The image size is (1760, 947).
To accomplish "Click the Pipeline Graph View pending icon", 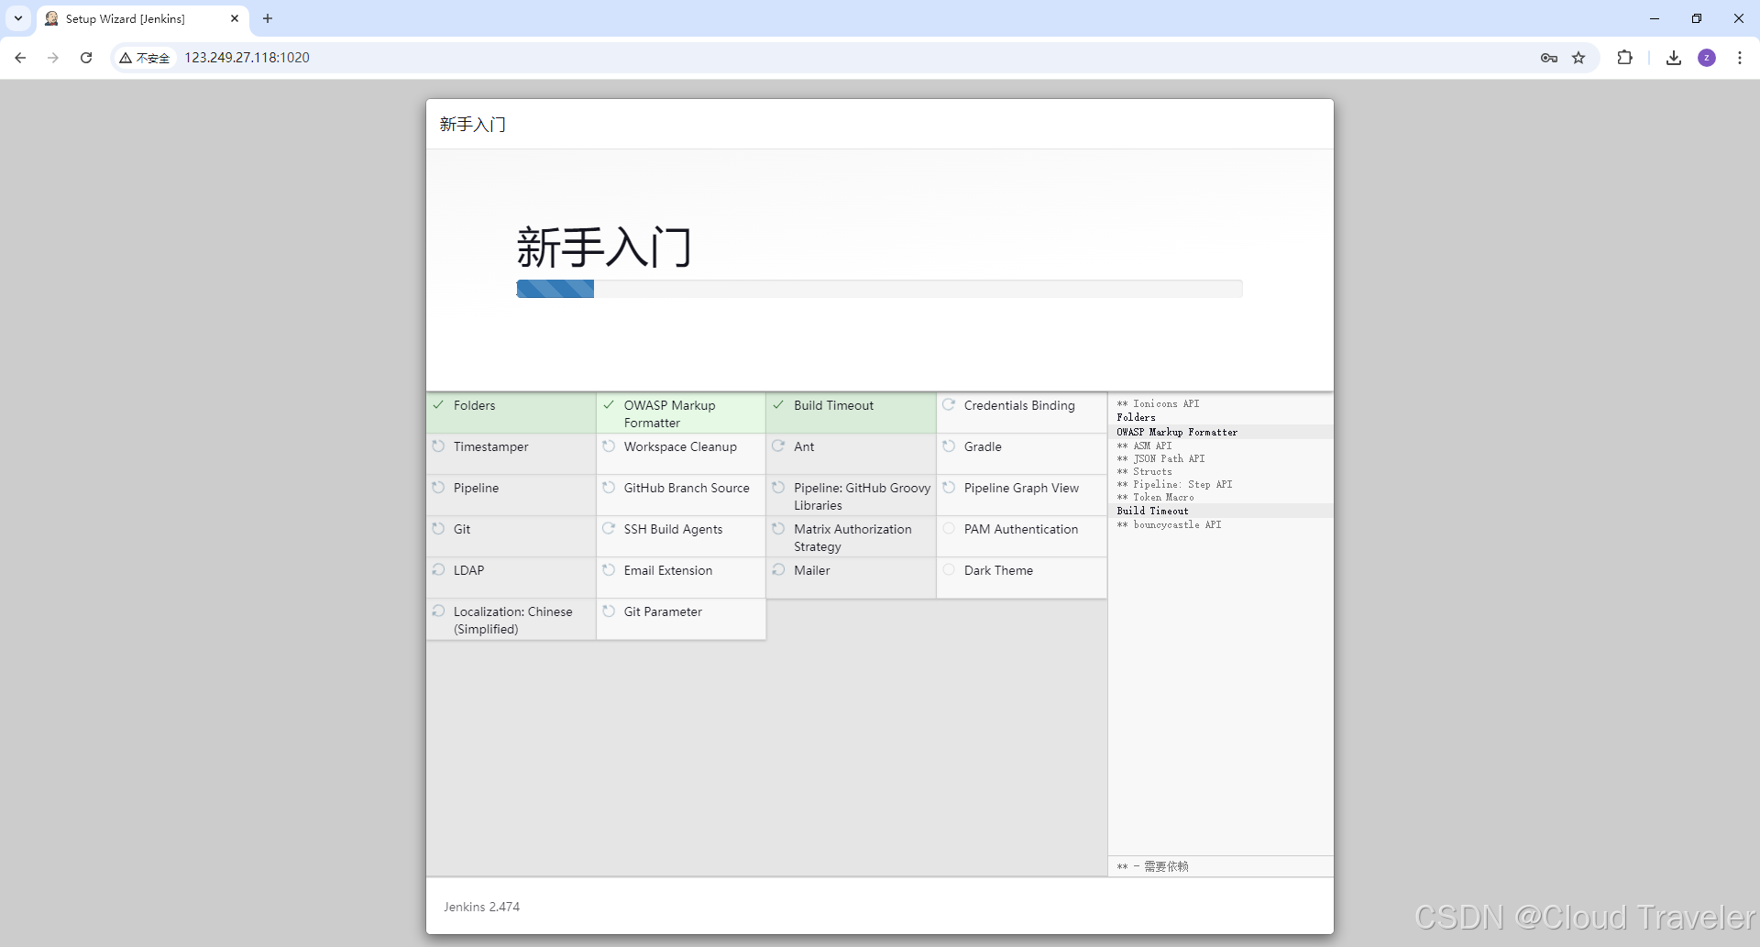I will (949, 487).
